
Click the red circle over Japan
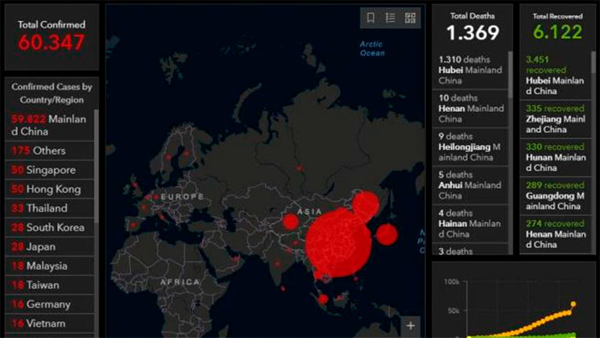click(x=387, y=234)
